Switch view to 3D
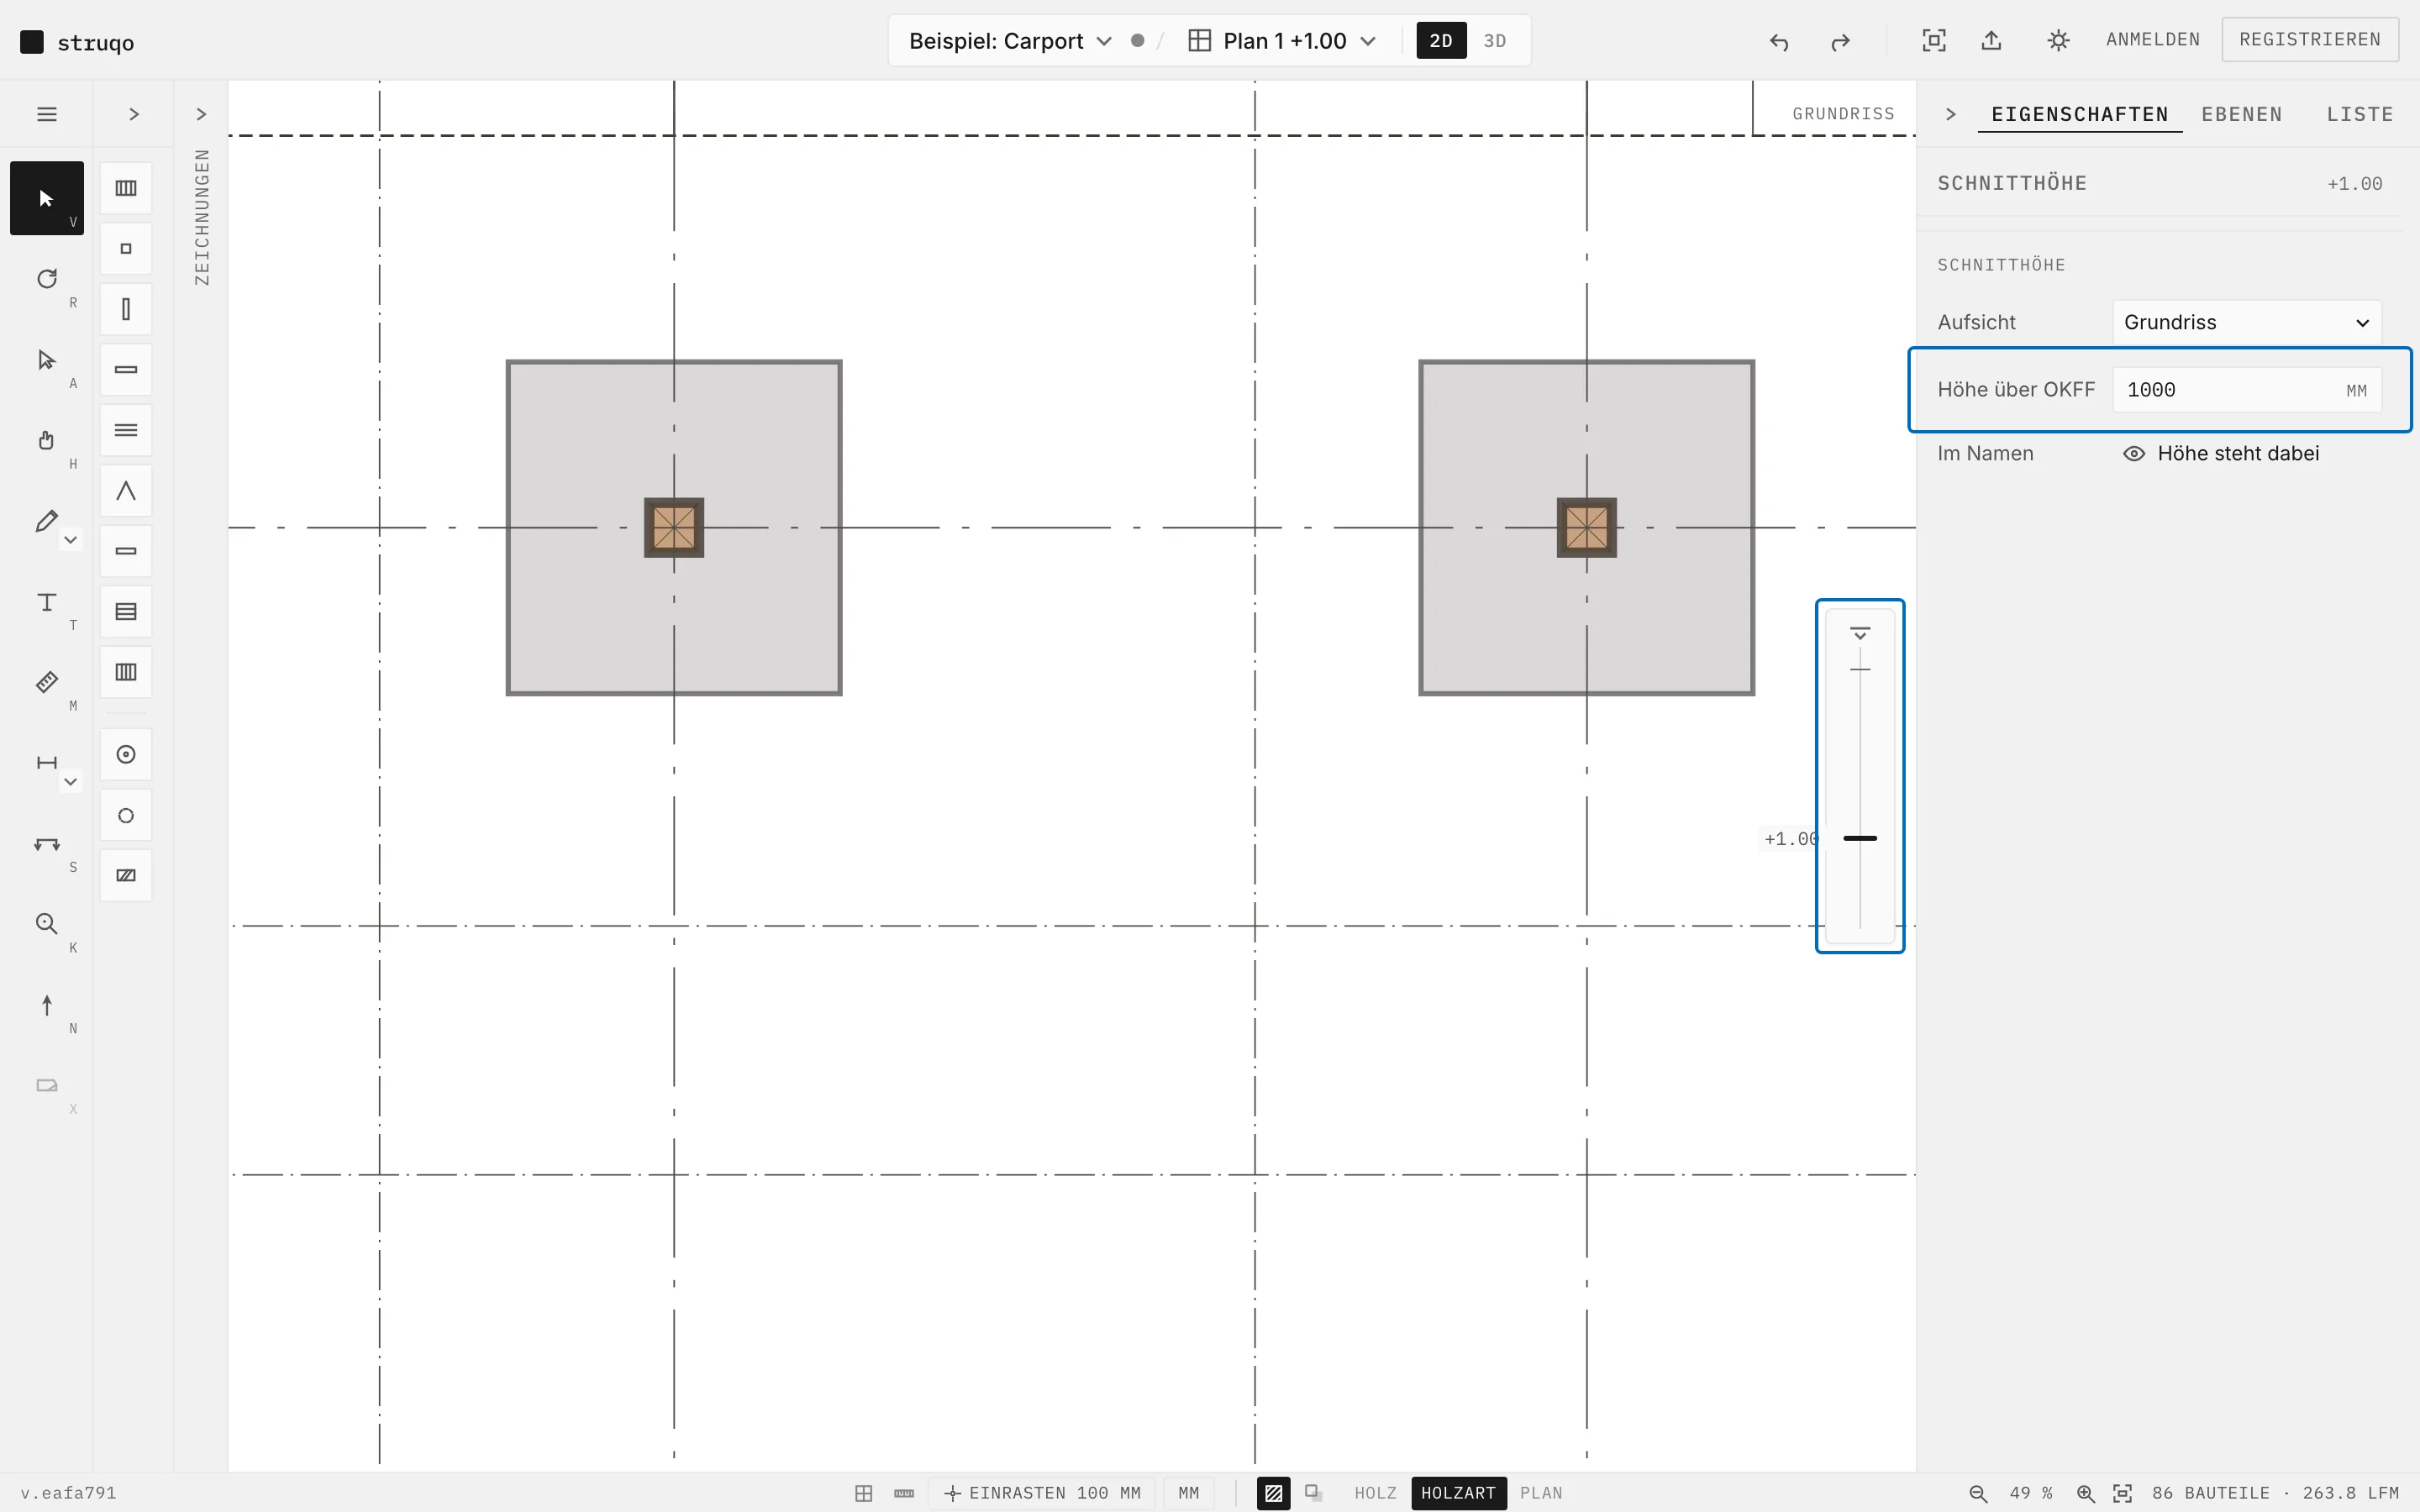The image size is (2420, 1512). click(1495, 41)
